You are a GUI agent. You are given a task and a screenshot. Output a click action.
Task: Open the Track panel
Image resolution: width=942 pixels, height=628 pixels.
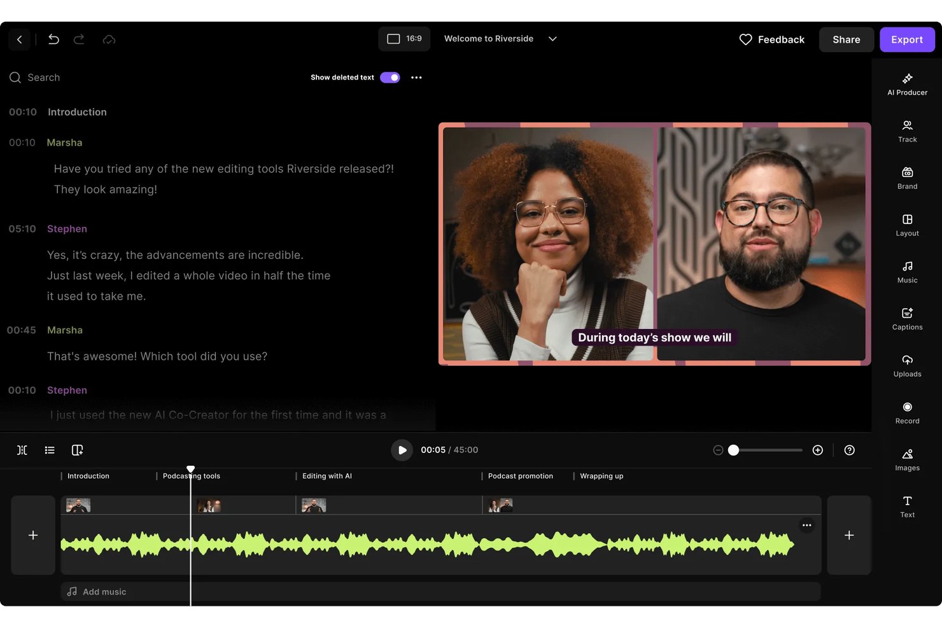click(x=907, y=131)
